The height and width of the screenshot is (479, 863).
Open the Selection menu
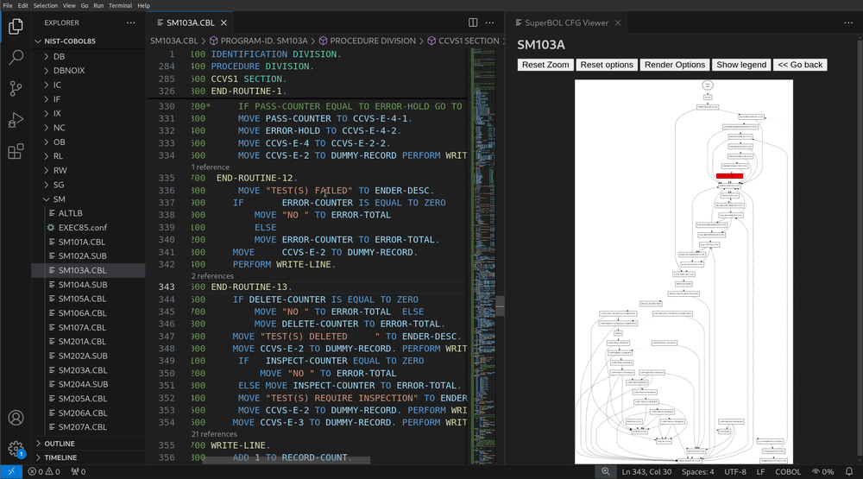click(x=45, y=5)
